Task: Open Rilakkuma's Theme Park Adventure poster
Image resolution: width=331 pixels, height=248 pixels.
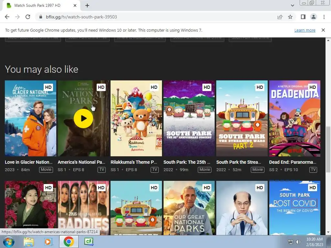Action: pyautogui.click(x=136, y=118)
